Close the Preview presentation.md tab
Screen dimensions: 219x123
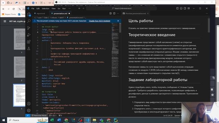pos(148,14)
